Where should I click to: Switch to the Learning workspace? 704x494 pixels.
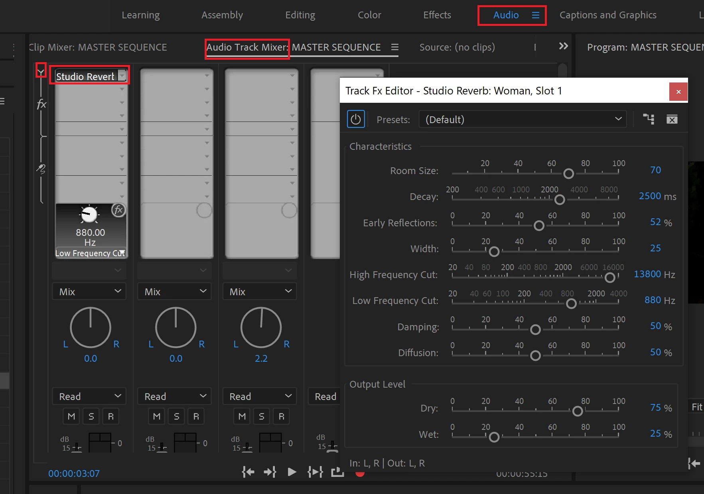141,15
